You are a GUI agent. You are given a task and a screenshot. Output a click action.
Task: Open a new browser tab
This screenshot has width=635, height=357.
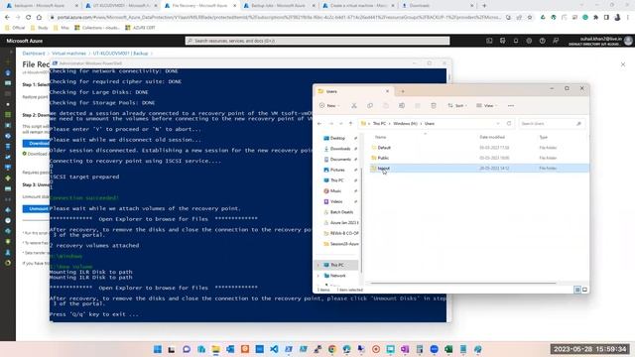coord(484,6)
